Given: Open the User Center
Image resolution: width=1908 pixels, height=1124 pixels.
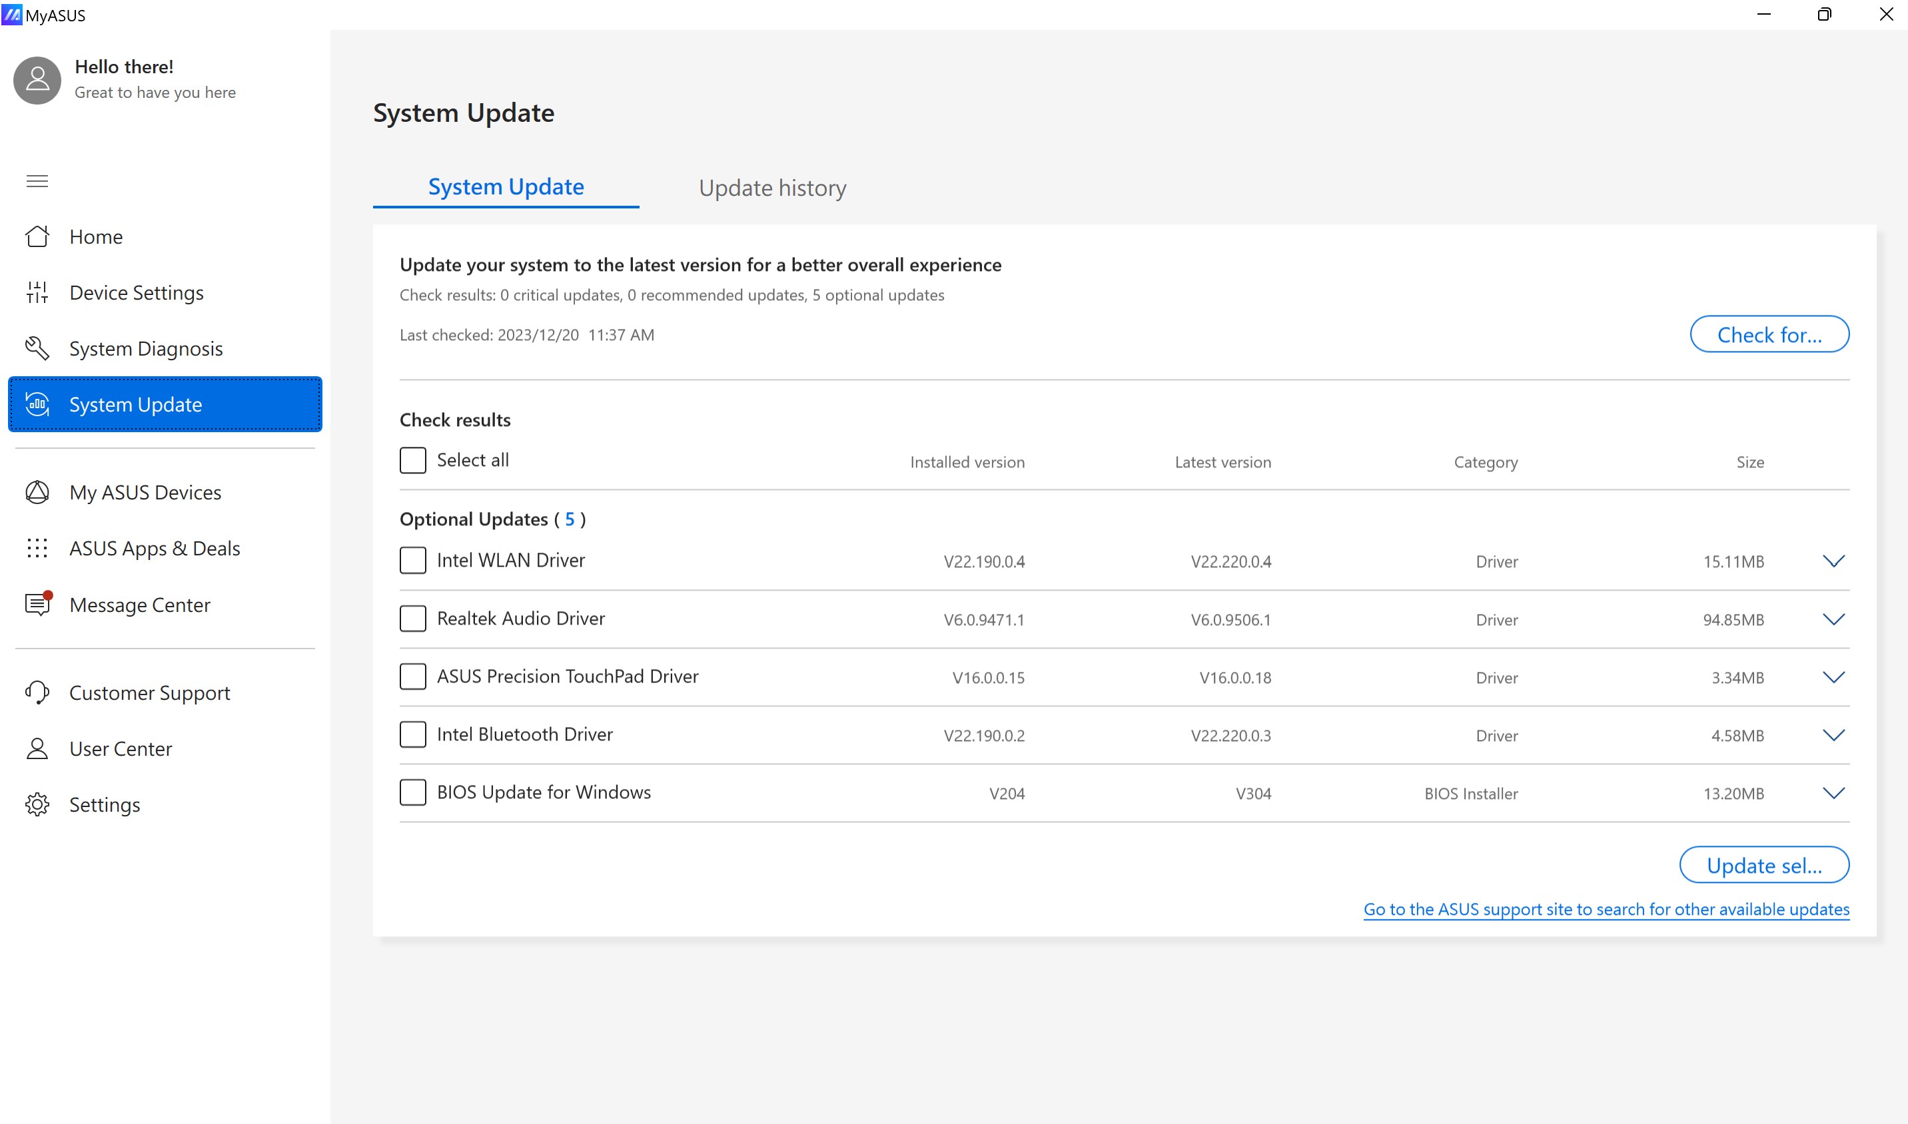Looking at the screenshot, I should click(121, 748).
